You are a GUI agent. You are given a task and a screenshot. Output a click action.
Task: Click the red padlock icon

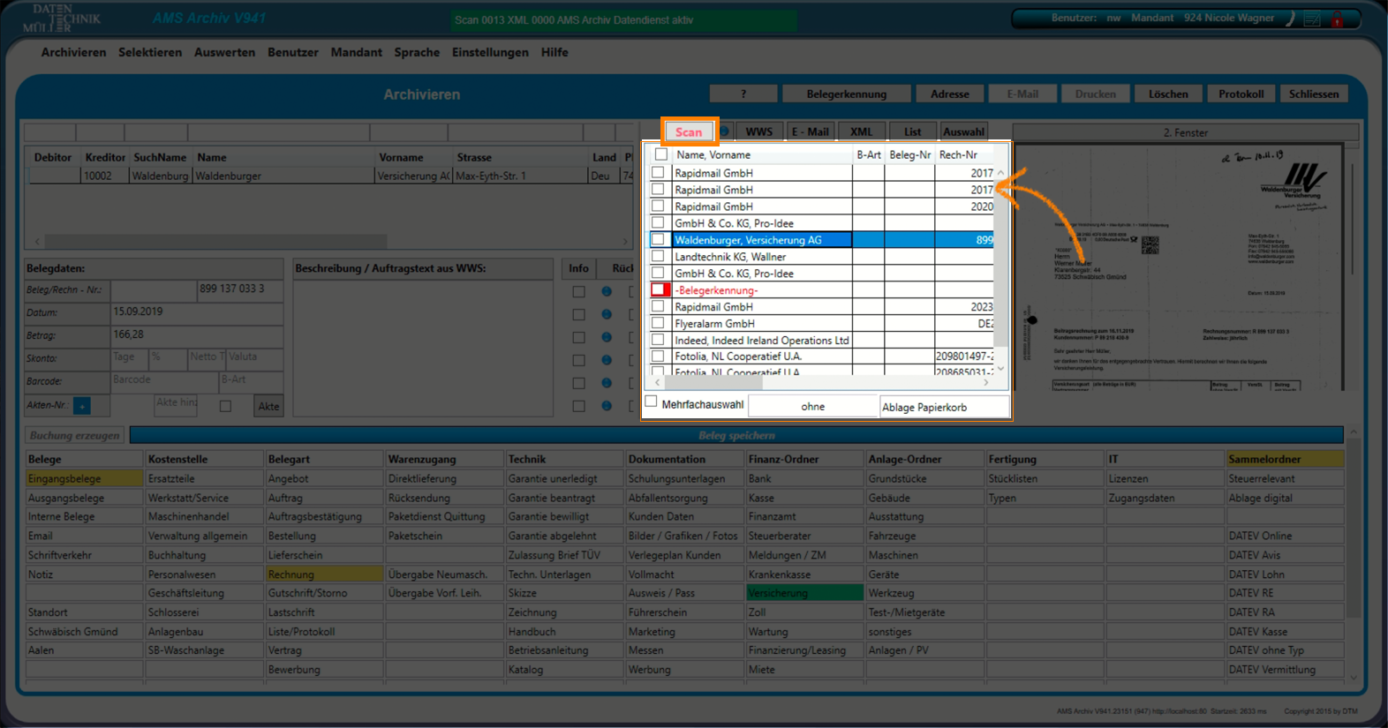point(1338,19)
